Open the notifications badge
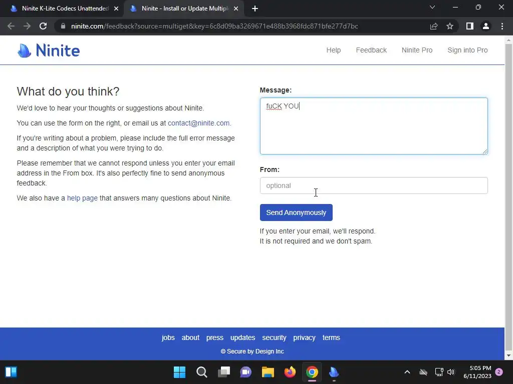 [499, 372]
